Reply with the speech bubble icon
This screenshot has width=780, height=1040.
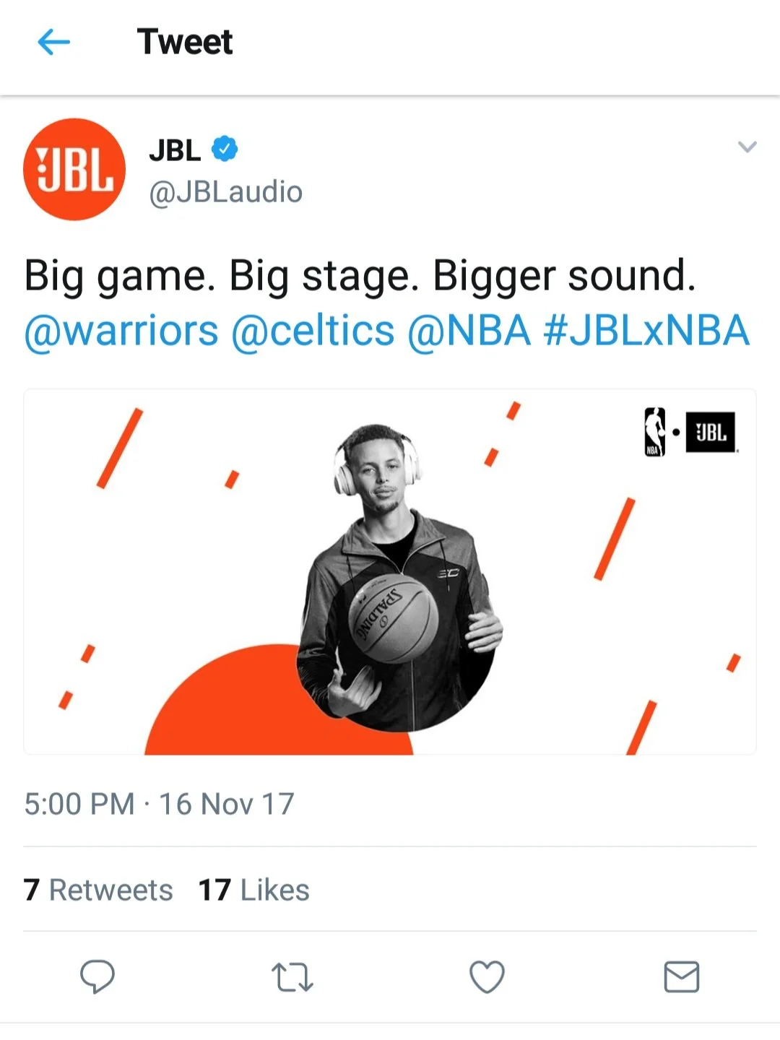(97, 977)
